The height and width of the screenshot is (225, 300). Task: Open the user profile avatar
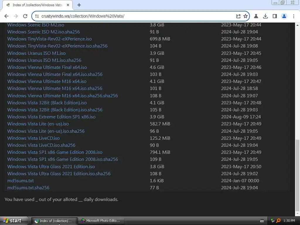pyautogui.click(x=284, y=16)
